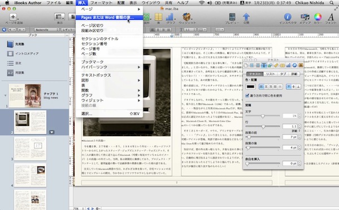Choose ページ区切り from the Insert menu
Screen dimensions: 339x210
(x=109, y=25)
